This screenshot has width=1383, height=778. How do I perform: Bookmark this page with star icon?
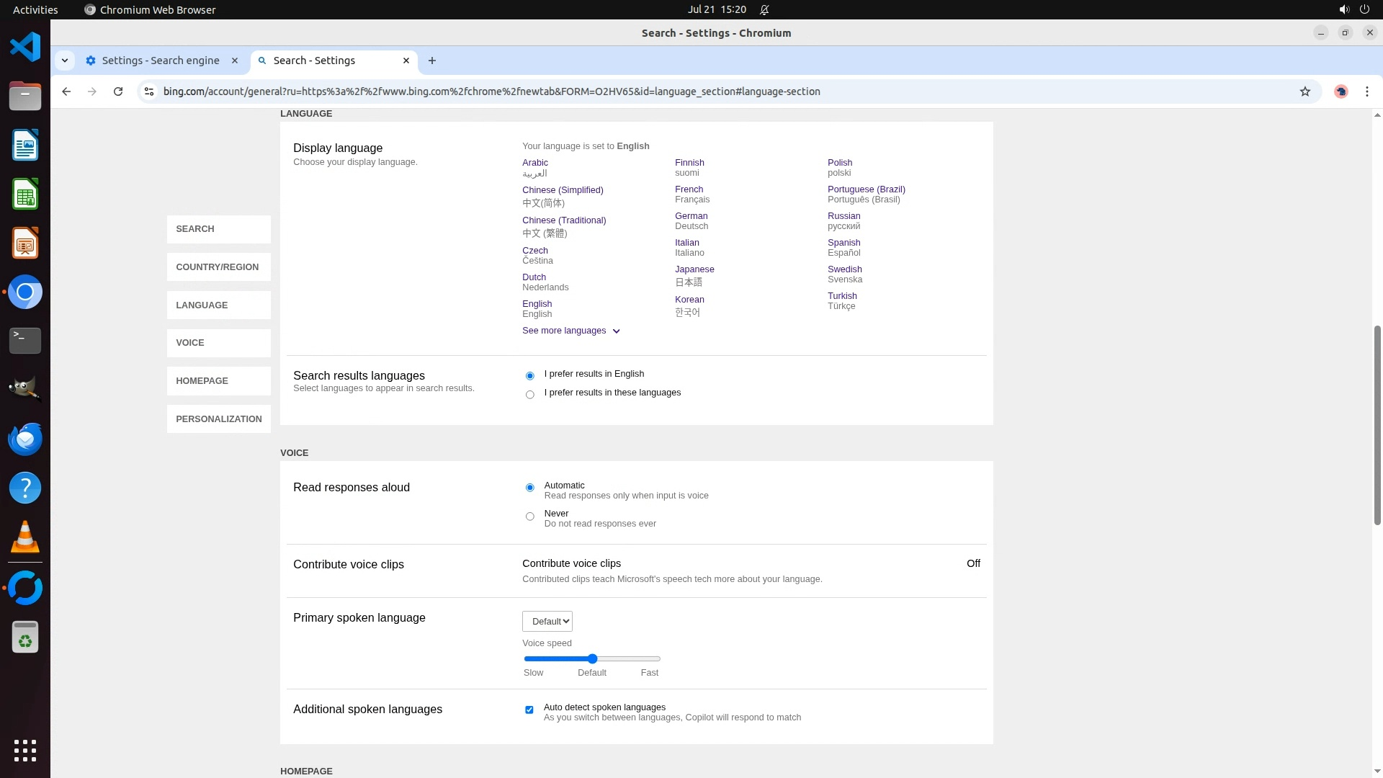point(1304,91)
